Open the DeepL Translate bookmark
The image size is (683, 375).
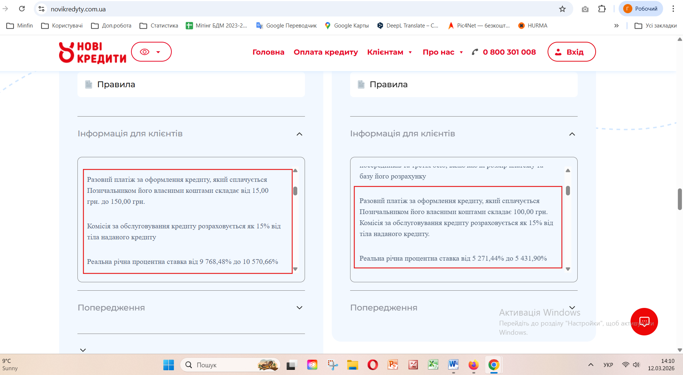408,26
